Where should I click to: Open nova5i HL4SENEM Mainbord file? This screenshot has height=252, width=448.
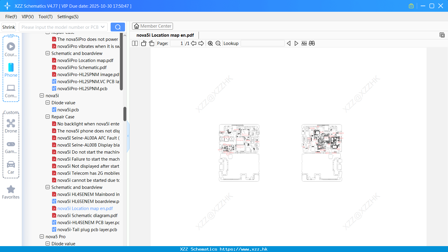coord(86,194)
